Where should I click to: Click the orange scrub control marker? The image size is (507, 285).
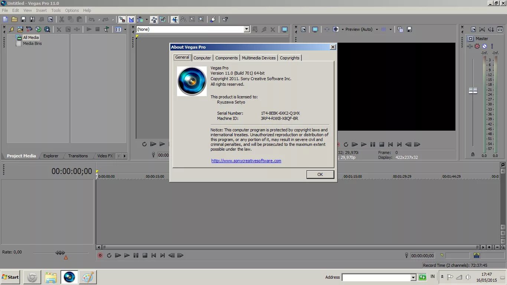click(66, 258)
